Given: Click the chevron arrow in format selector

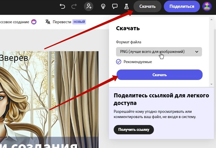Looking at the screenshot, I should click(x=197, y=52).
